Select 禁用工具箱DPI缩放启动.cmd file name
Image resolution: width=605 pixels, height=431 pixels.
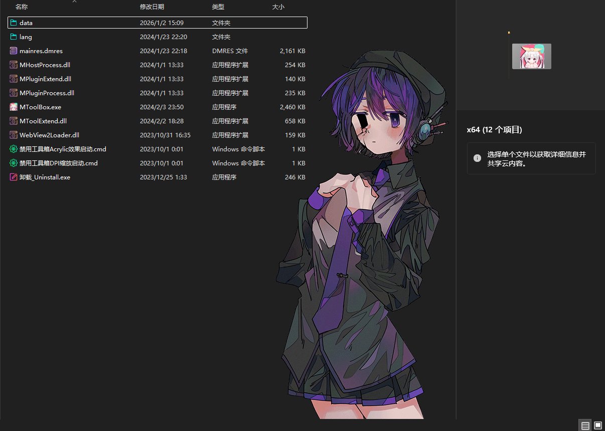coord(58,163)
